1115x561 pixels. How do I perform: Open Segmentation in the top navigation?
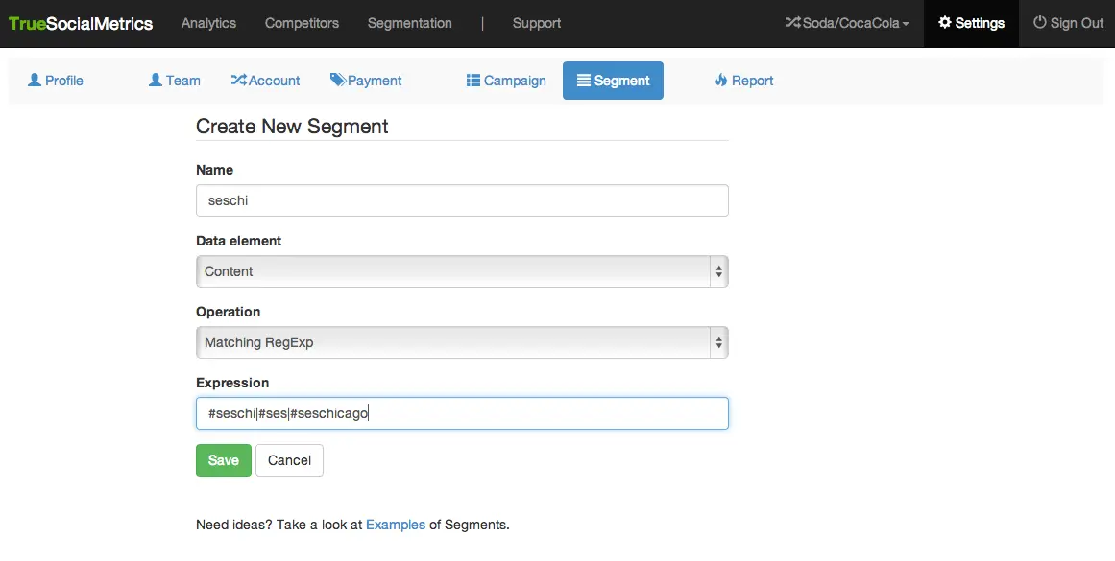tap(410, 23)
